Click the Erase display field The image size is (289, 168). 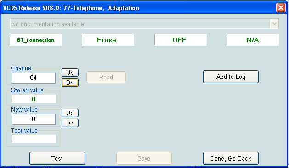(x=108, y=40)
